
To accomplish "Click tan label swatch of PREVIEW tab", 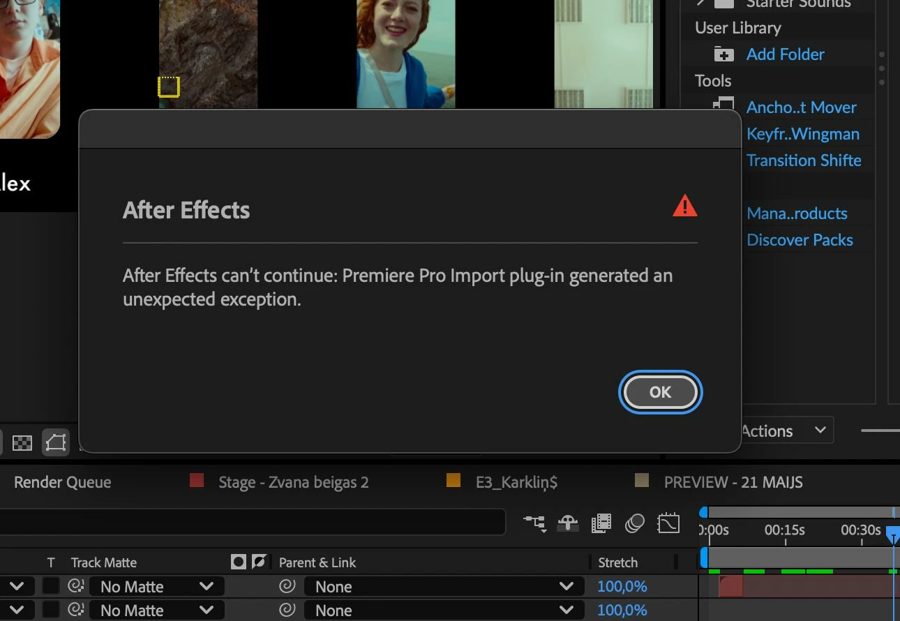I will point(642,480).
